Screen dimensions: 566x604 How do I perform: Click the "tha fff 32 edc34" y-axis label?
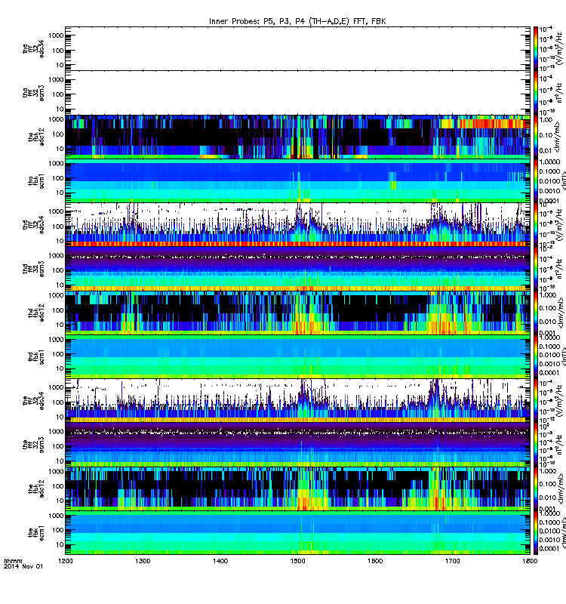point(33,49)
